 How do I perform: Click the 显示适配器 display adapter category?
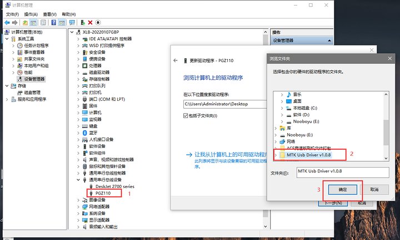coord(99,220)
